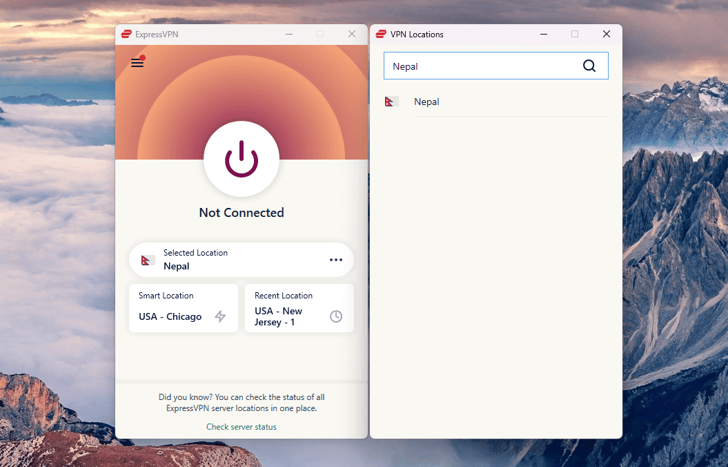Click the Selected Location Nepal card
This screenshot has width=728, height=467.
242,260
